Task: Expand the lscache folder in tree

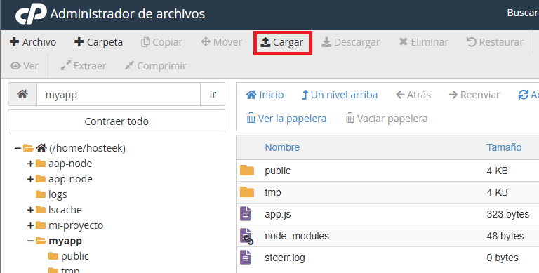Action: click(x=30, y=210)
